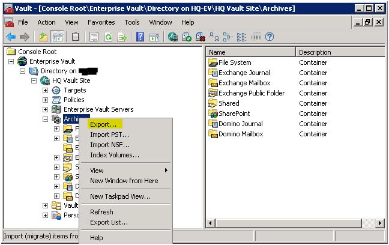Click the console icon left of File menu

pyautogui.click(x=10, y=22)
